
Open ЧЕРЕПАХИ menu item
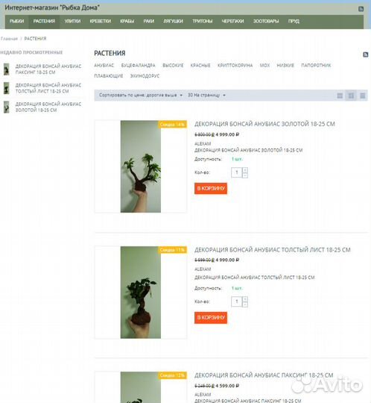pyautogui.click(x=232, y=21)
